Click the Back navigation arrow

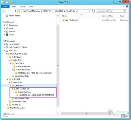pyautogui.click(x=4, y=11)
